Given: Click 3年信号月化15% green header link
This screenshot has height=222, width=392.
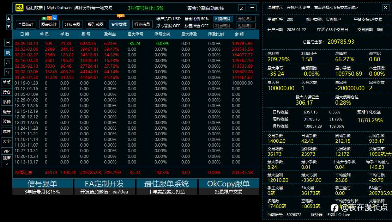Looking at the screenshot, I should pos(145,8).
